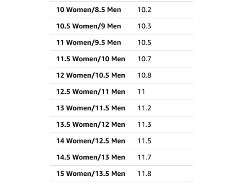
Task: Select the 14 Women/12.5 Men row
Action: pyautogui.click(x=121, y=141)
